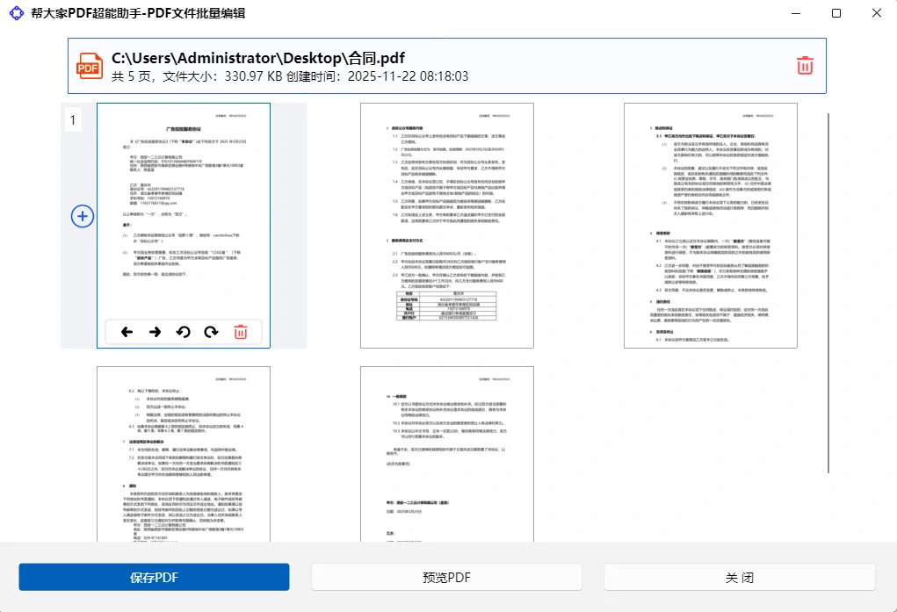The width and height of the screenshot is (897, 612).
Task: Remove 合同.pdf using the red trash icon
Action: 805,65
